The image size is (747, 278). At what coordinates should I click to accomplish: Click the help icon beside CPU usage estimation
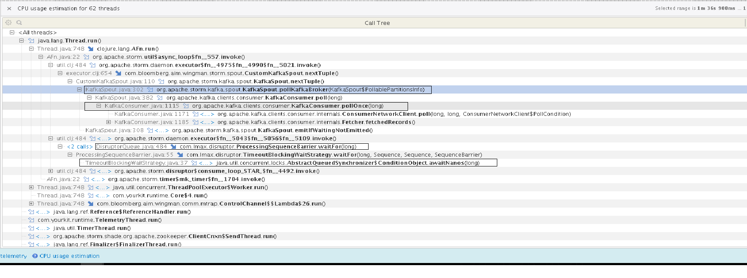coord(35,256)
